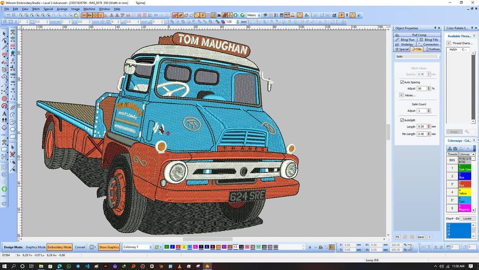The image size is (479, 270).
Task: Select color 1 green swatch in palette
Action: (167, 247)
